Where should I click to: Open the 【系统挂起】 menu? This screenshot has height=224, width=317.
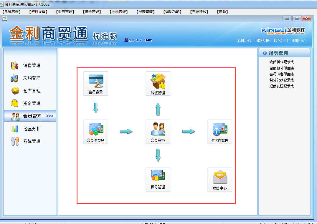tap(199, 12)
